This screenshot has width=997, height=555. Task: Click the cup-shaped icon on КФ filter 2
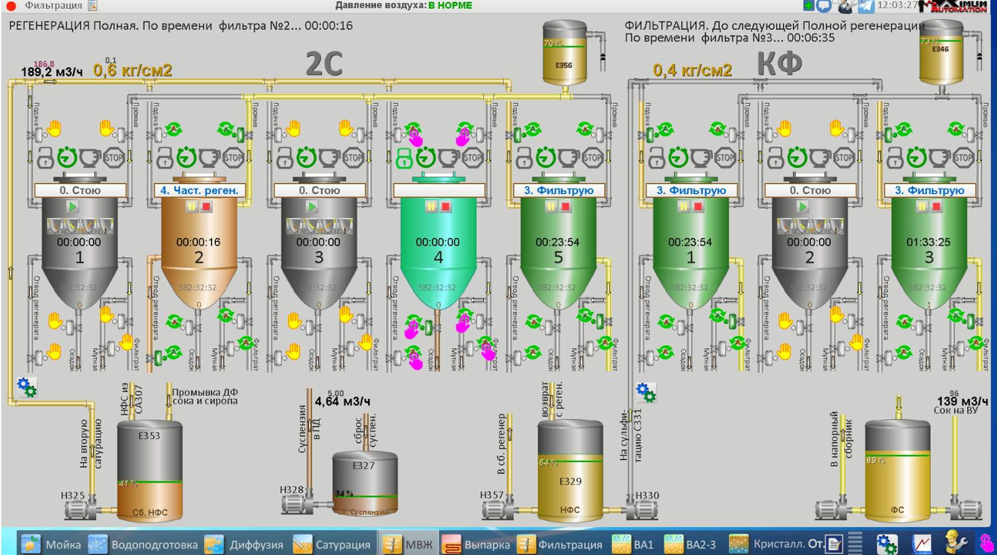click(x=820, y=157)
